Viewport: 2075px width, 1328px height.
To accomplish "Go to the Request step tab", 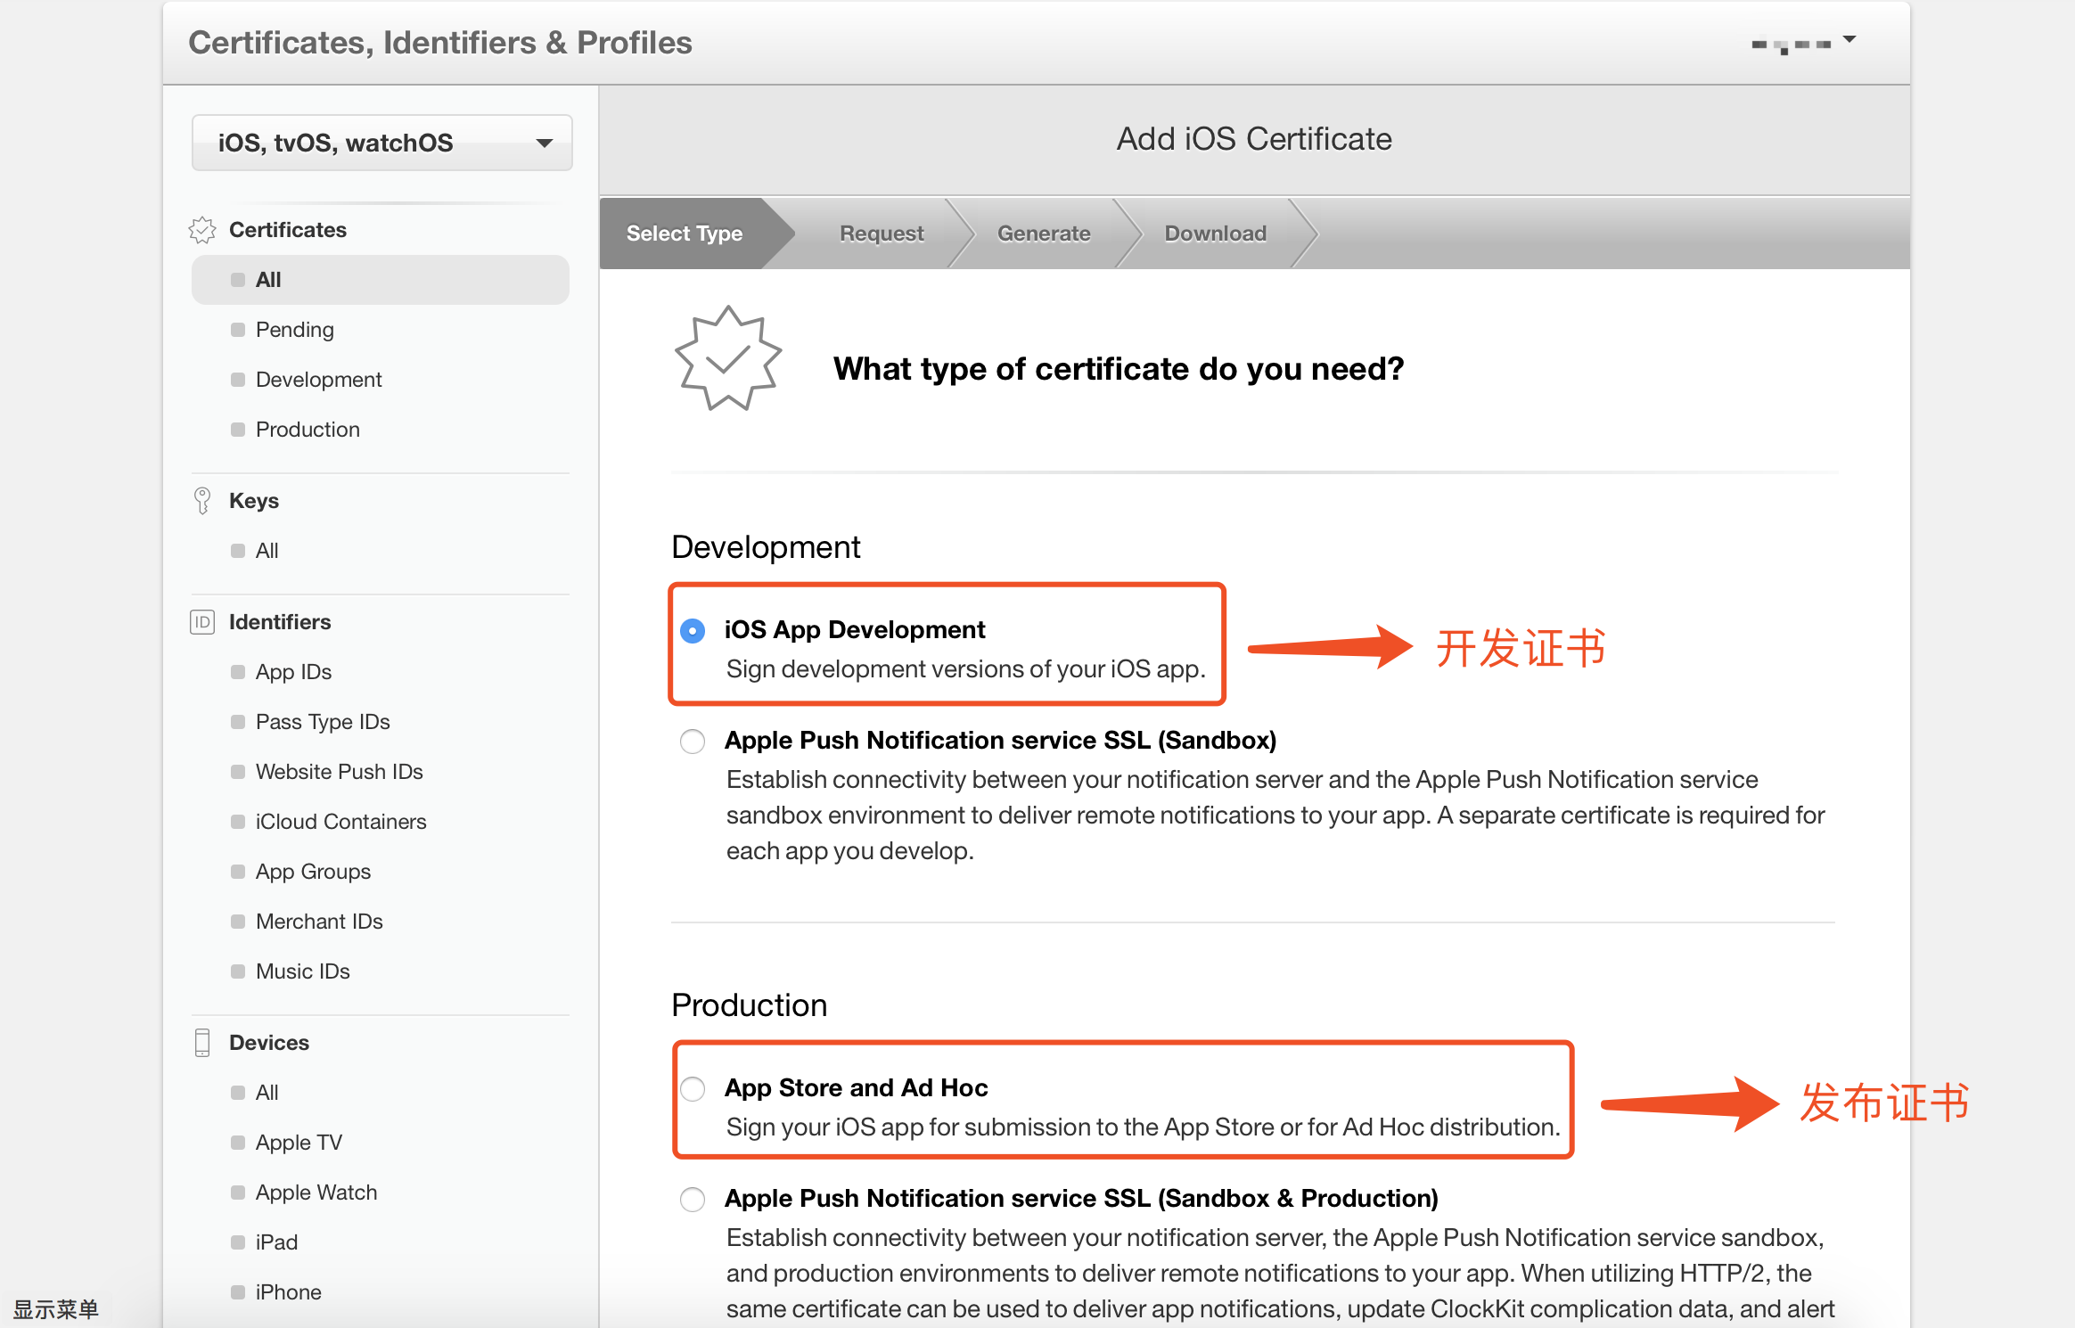I will tap(882, 234).
